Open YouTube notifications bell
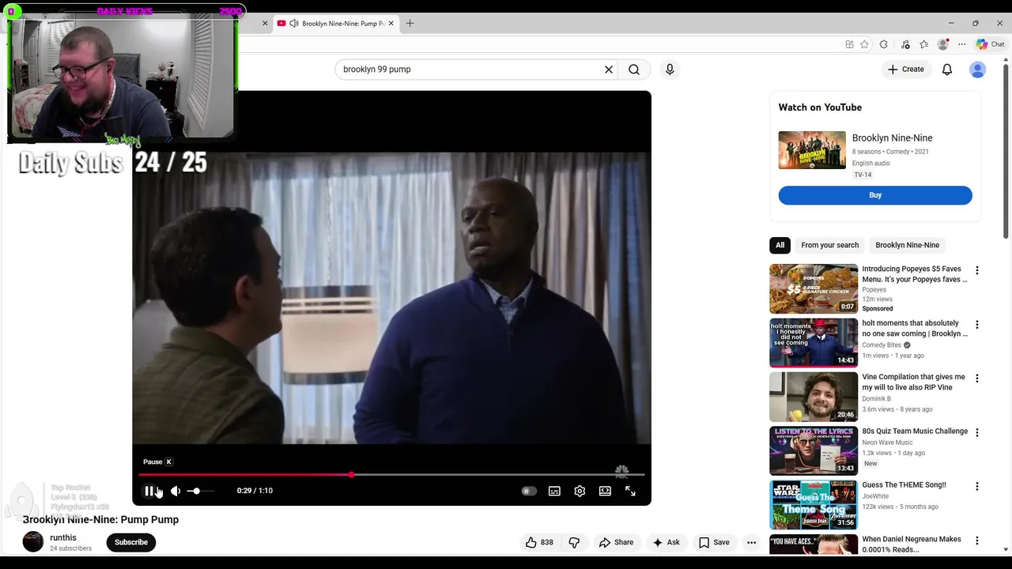The height and width of the screenshot is (569, 1012). point(947,70)
